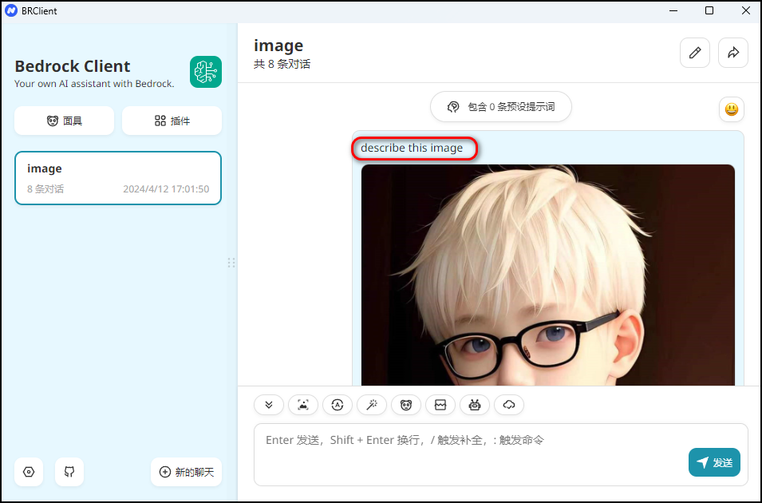Screen dimensions: 762x503
Task: Click the smiley emoji avatar
Action: (732, 109)
